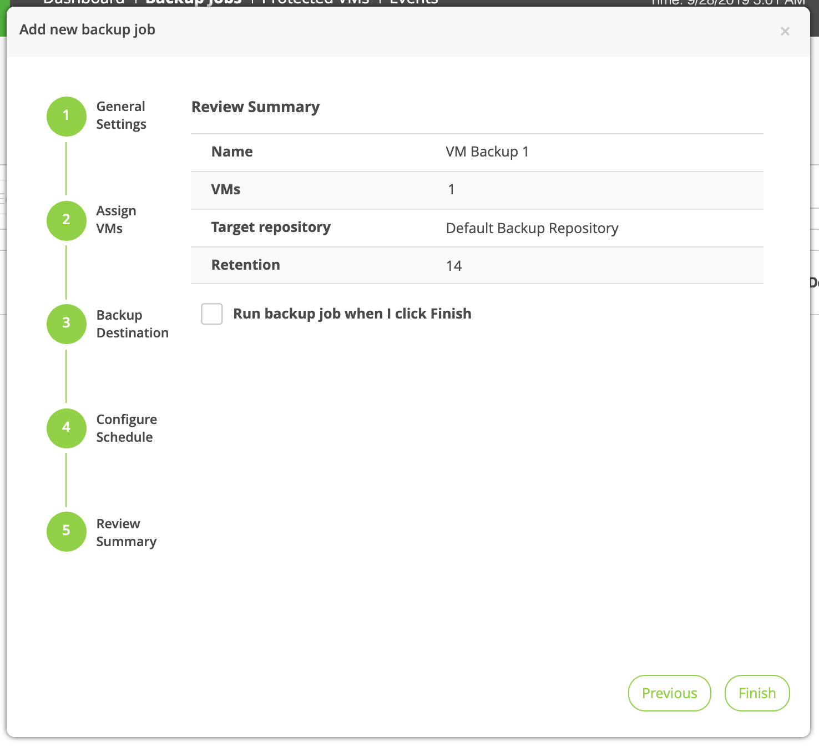Viewport: 819px width, 747px height.
Task: Click the Add new backup job title
Action: pos(87,30)
